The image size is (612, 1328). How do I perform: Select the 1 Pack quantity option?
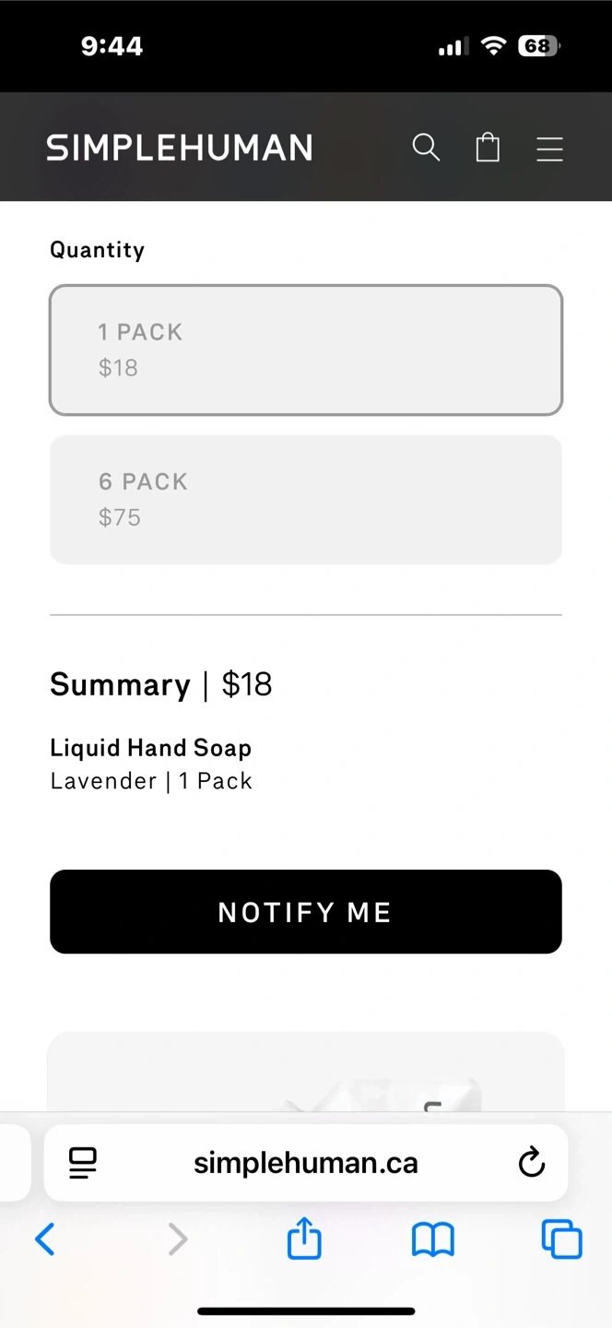point(306,350)
